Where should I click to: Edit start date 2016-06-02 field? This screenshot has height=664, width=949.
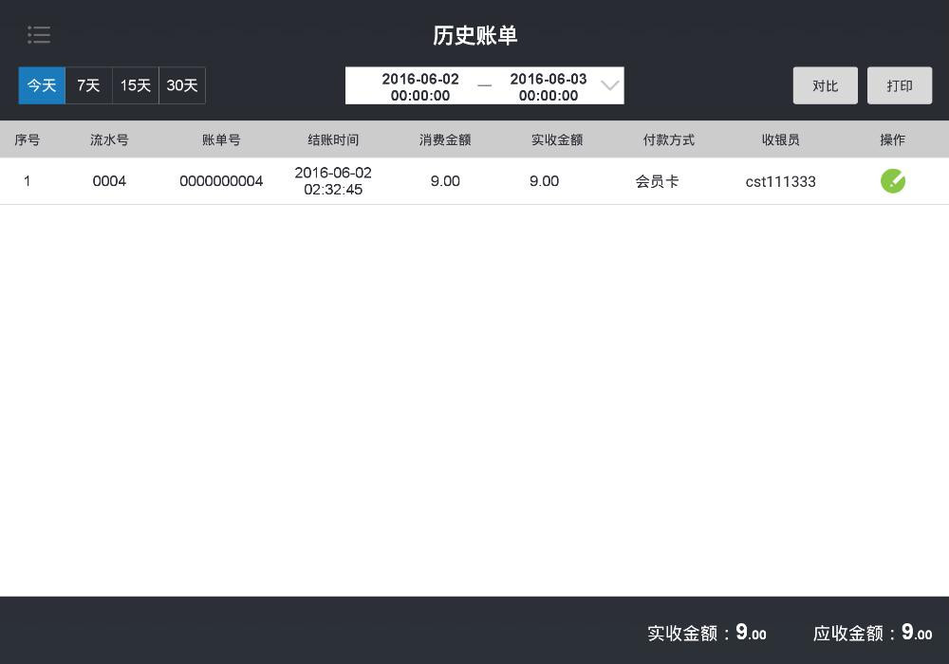coord(420,86)
